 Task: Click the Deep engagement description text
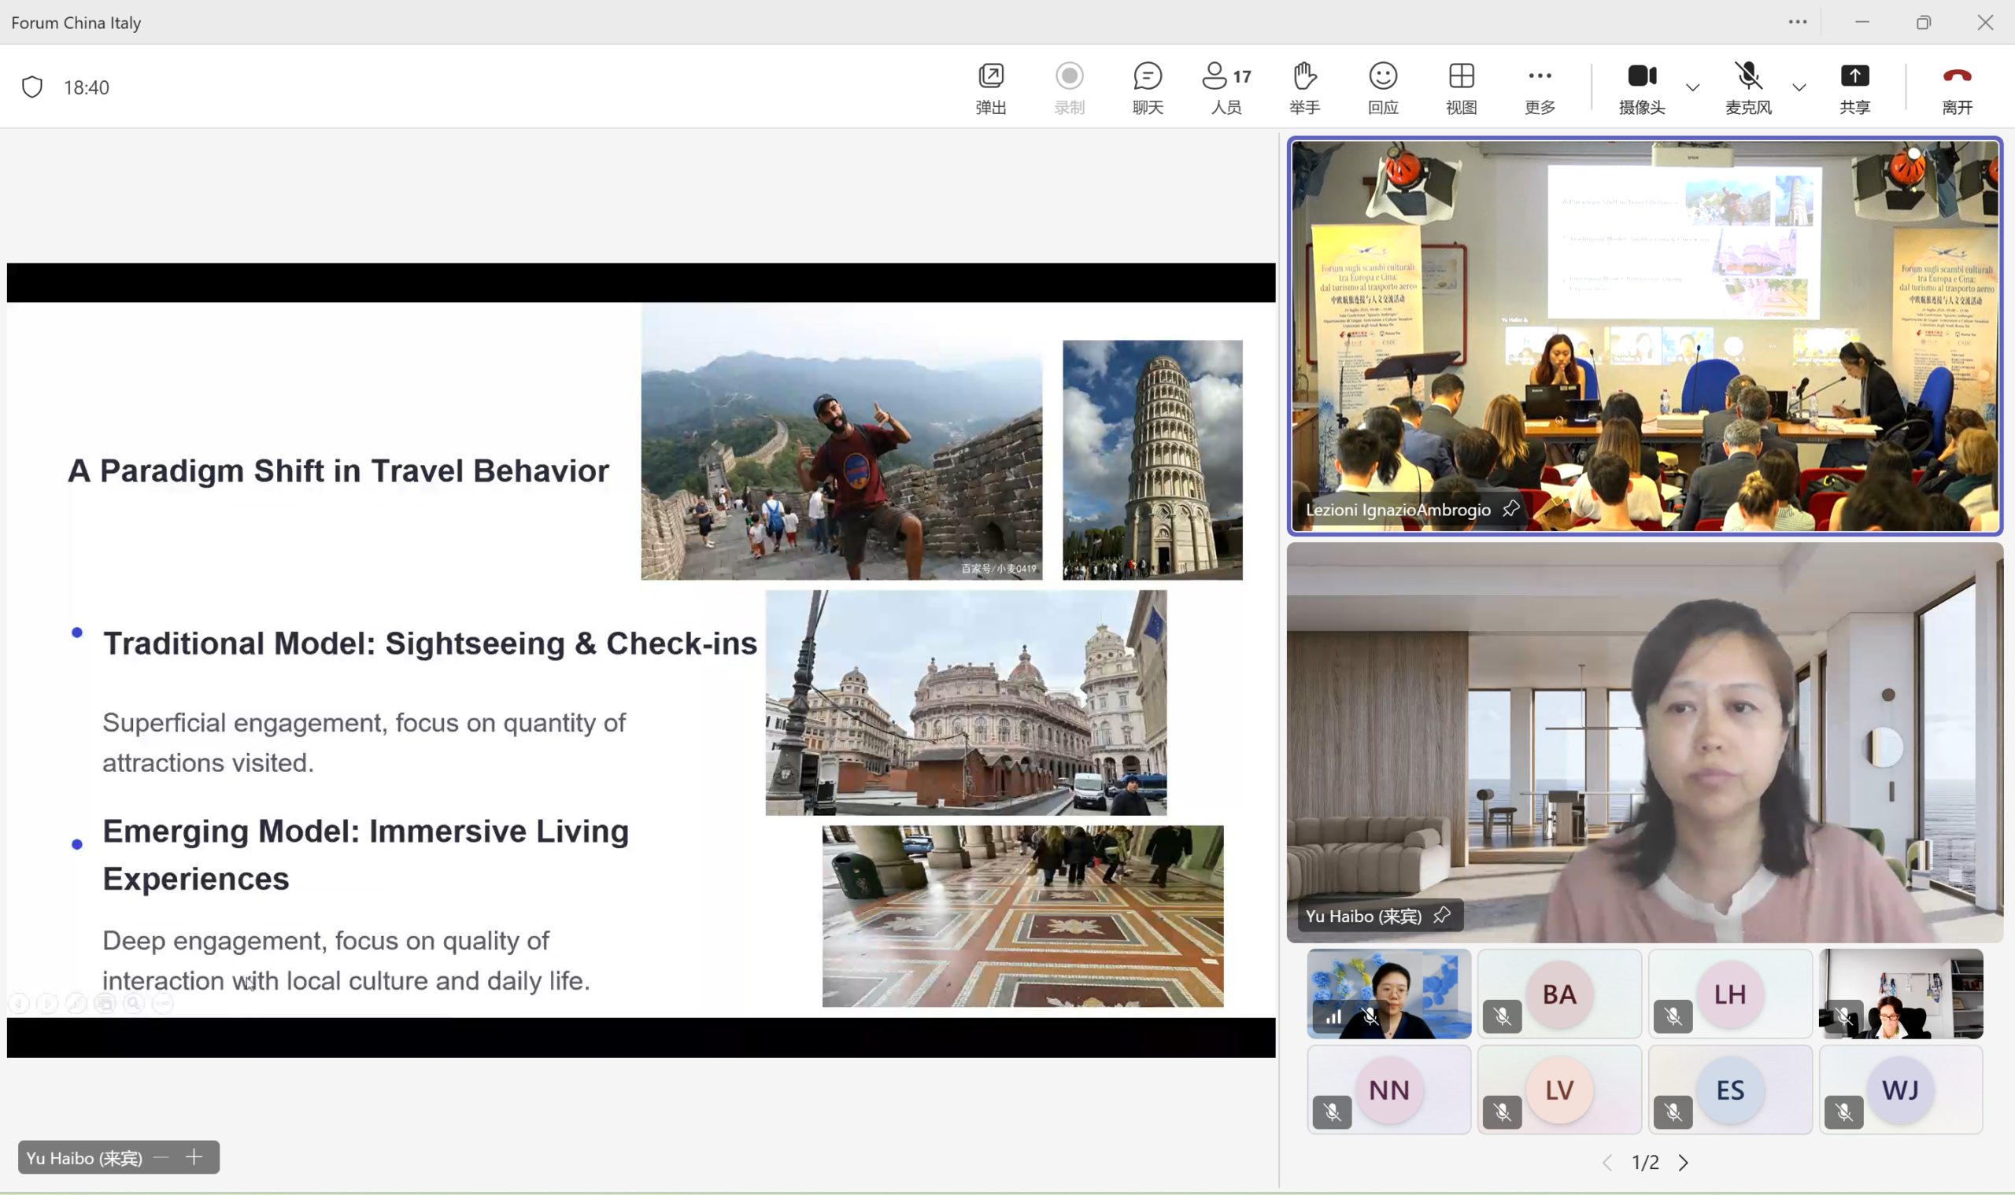[346, 960]
